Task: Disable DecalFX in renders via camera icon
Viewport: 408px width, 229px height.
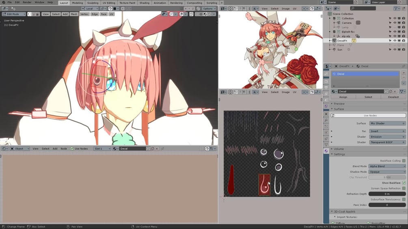Action: click(x=404, y=41)
